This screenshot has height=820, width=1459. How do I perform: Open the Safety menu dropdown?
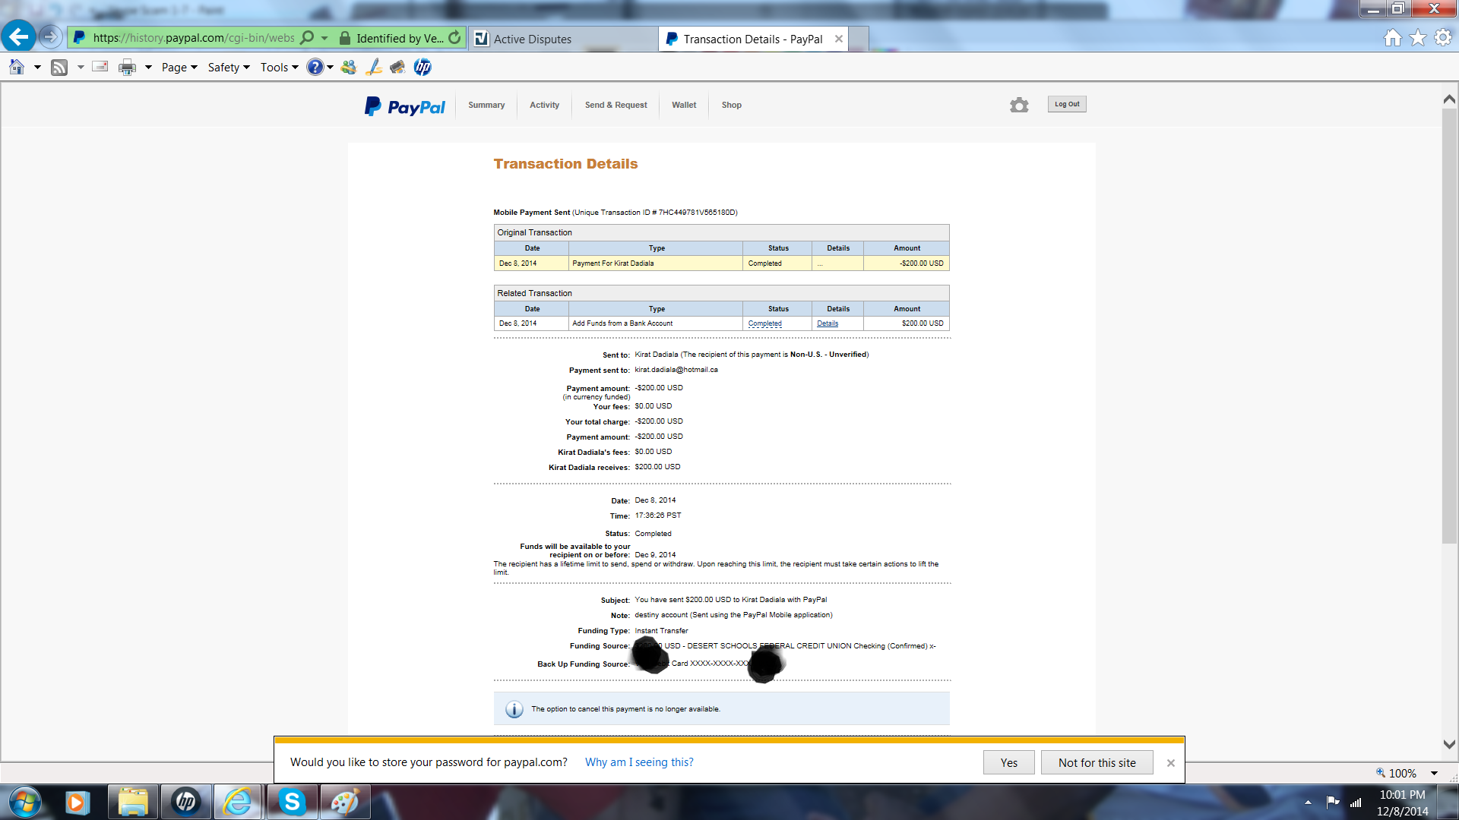coord(229,68)
